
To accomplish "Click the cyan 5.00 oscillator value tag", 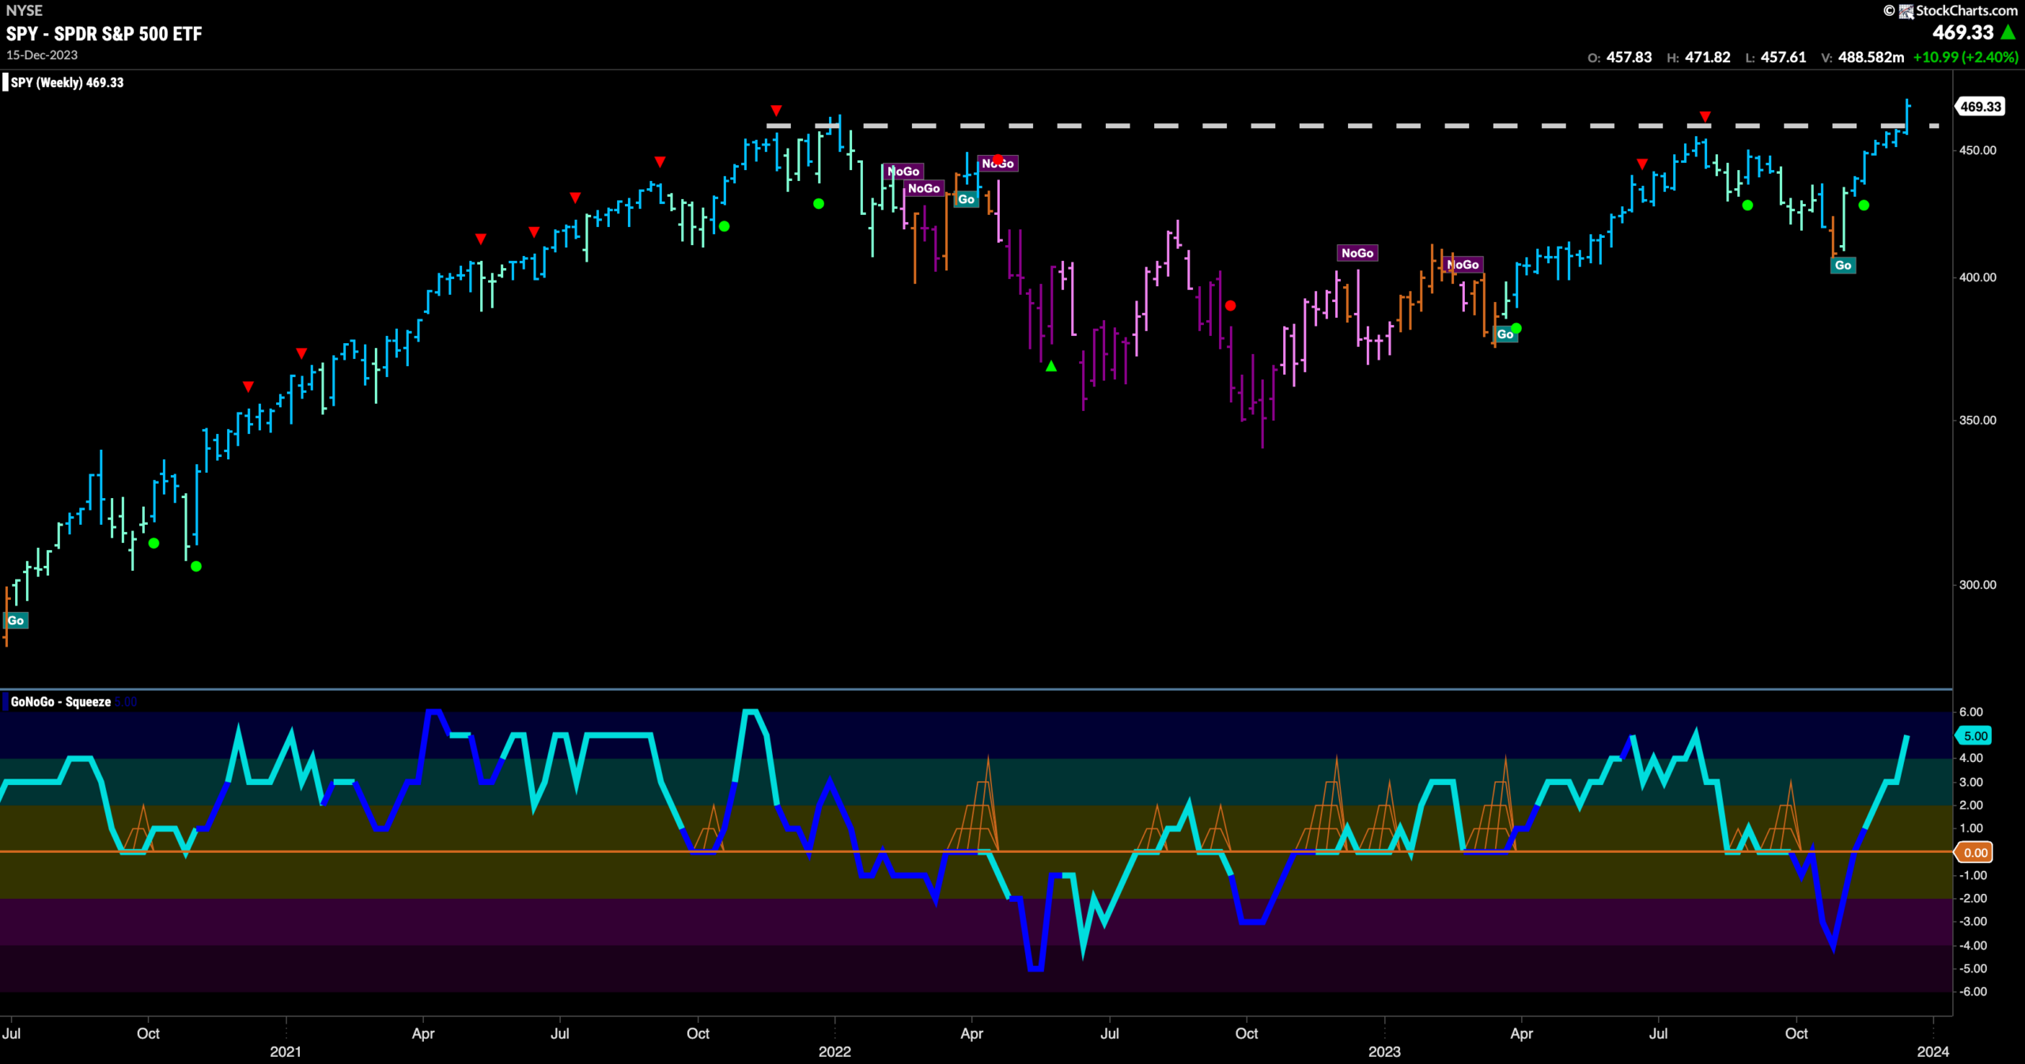I will coord(1974,736).
